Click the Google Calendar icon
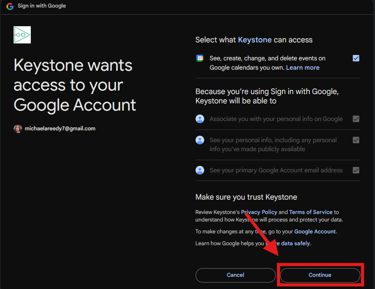The height and width of the screenshot is (289, 375). tap(200, 58)
